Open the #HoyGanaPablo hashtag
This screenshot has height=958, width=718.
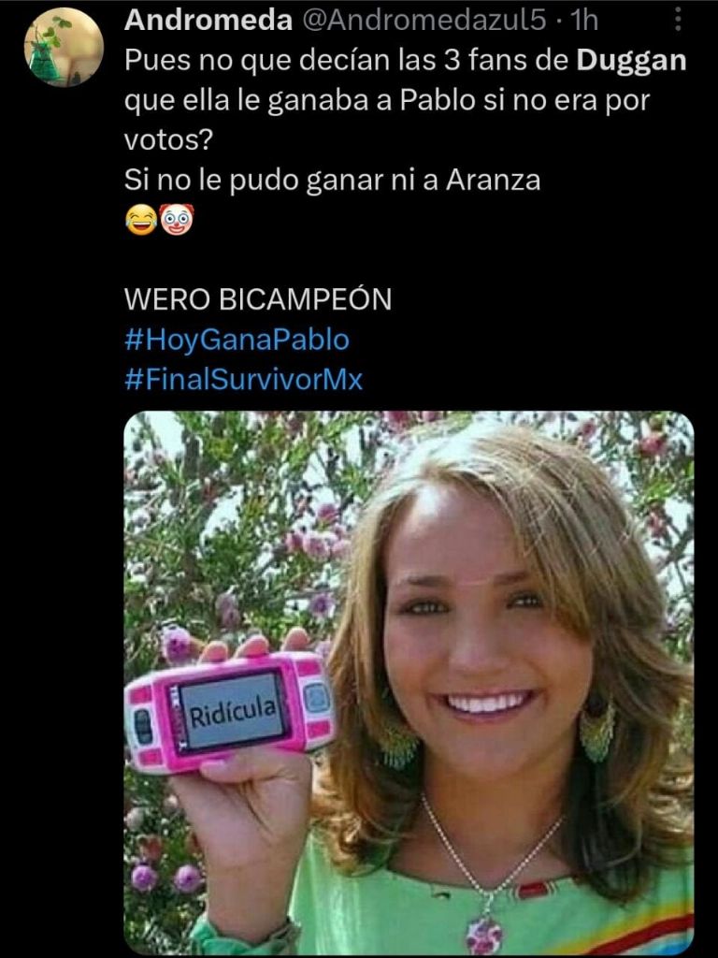click(237, 340)
